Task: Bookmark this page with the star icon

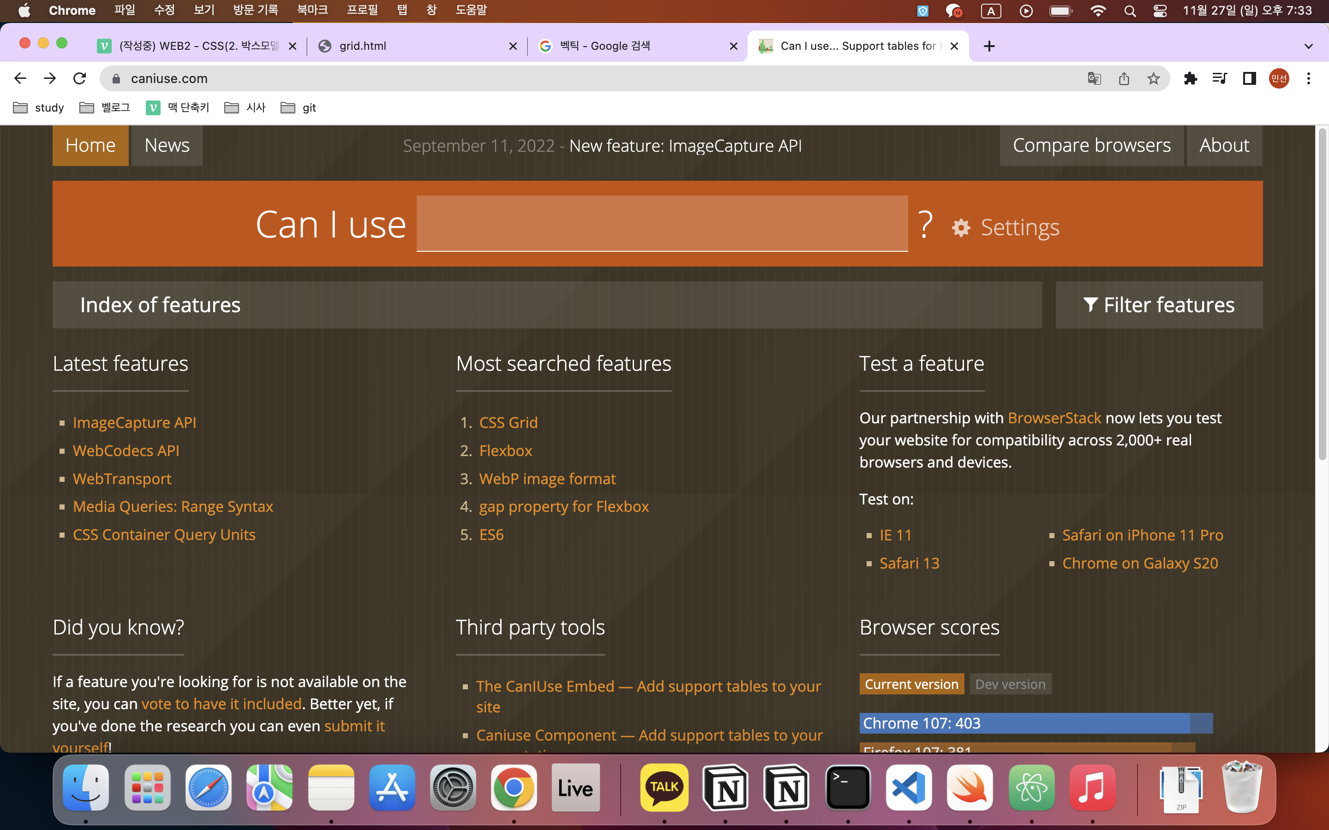Action: coord(1153,78)
